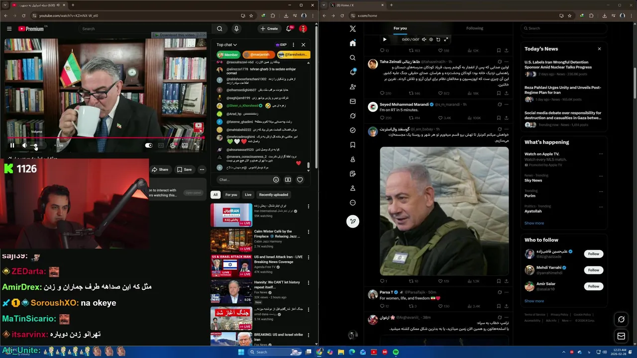637x358 pixels.
Task: Save the YouTube video to playlist
Action: click(184, 170)
